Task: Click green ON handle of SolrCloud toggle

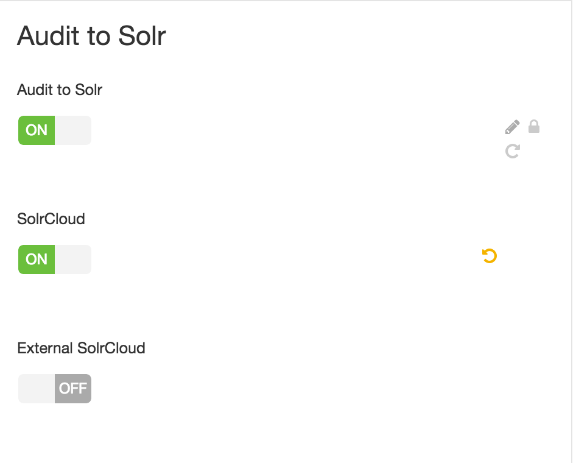Action: pyautogui.click(x=37, y=260)
